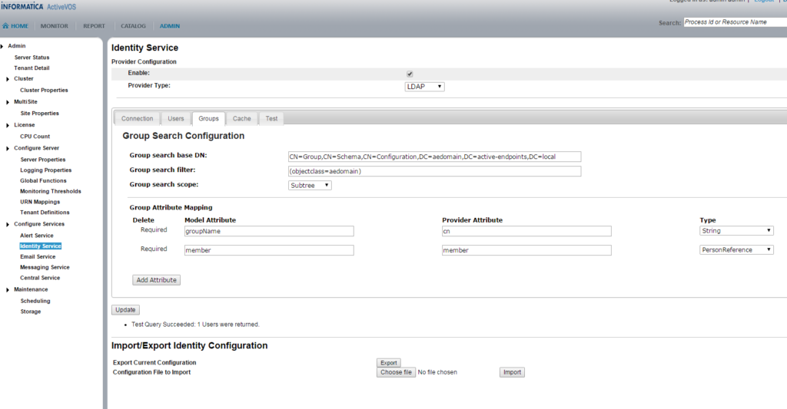Open the Provider Type LDAP dropdown
The width and height of the screenshot is (787, 409).
(424, 87)
